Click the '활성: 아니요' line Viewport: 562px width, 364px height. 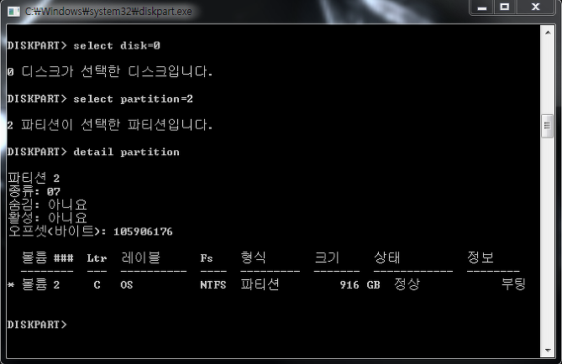[x=47, y=217]
